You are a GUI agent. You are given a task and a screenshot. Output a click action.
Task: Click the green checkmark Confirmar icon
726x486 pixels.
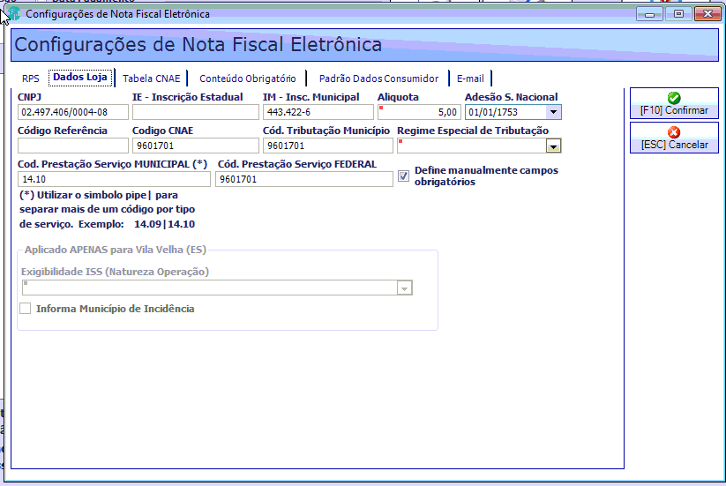pyautogui.click(x=674, y=98)
